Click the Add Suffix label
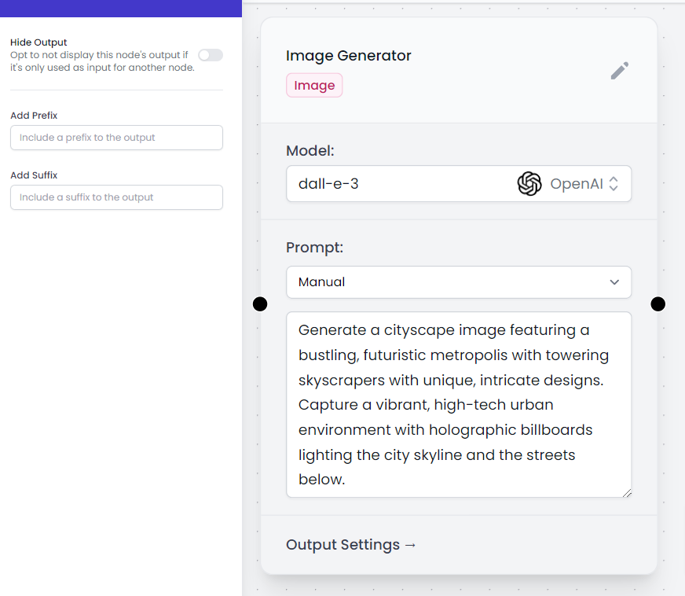685x596 pixels. point(34,175)
